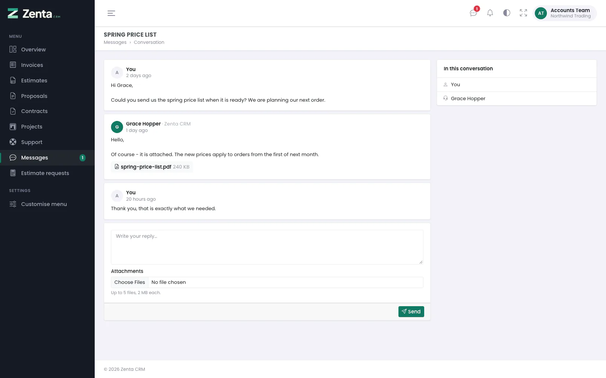The width and height of the screenshot is (606, 378).
Task: Open Estimate requests from the sidebar
Action: point(47,173)
